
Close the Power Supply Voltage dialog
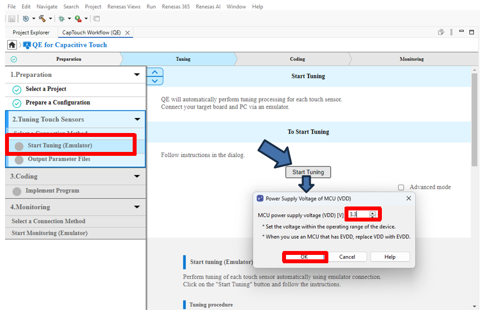409,199
